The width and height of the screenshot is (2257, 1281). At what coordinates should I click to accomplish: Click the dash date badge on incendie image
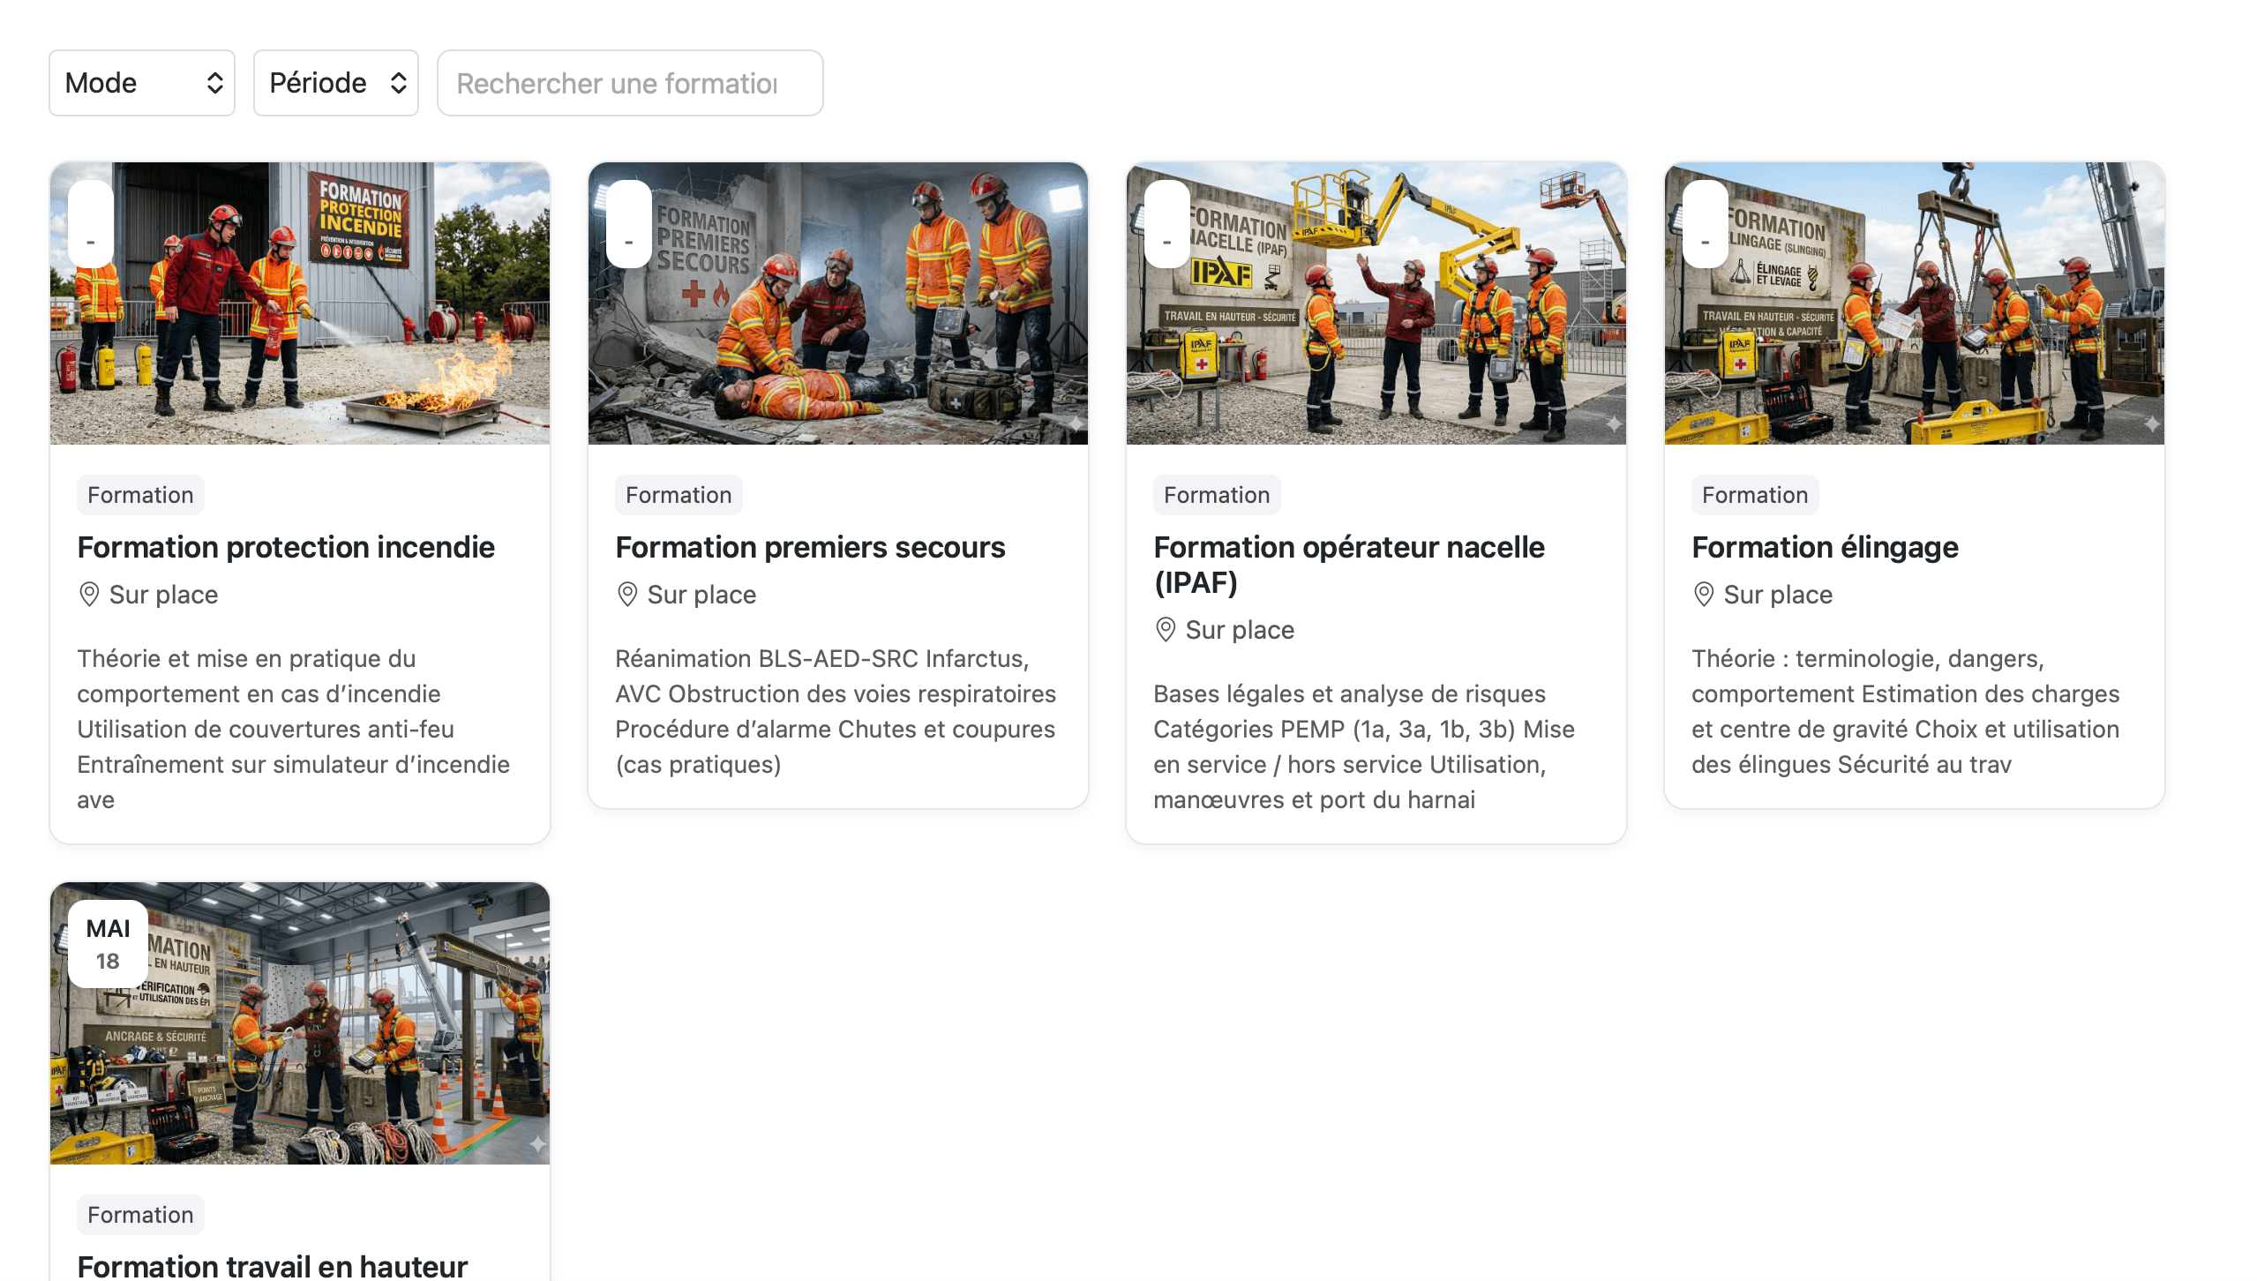[91, 224]
